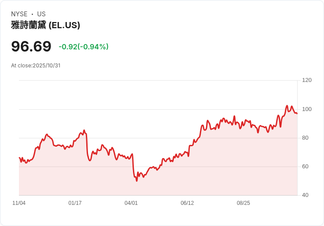Click the 96.69 closing price
The width and height of the screenshot is (324, 226).
(31, 46)
